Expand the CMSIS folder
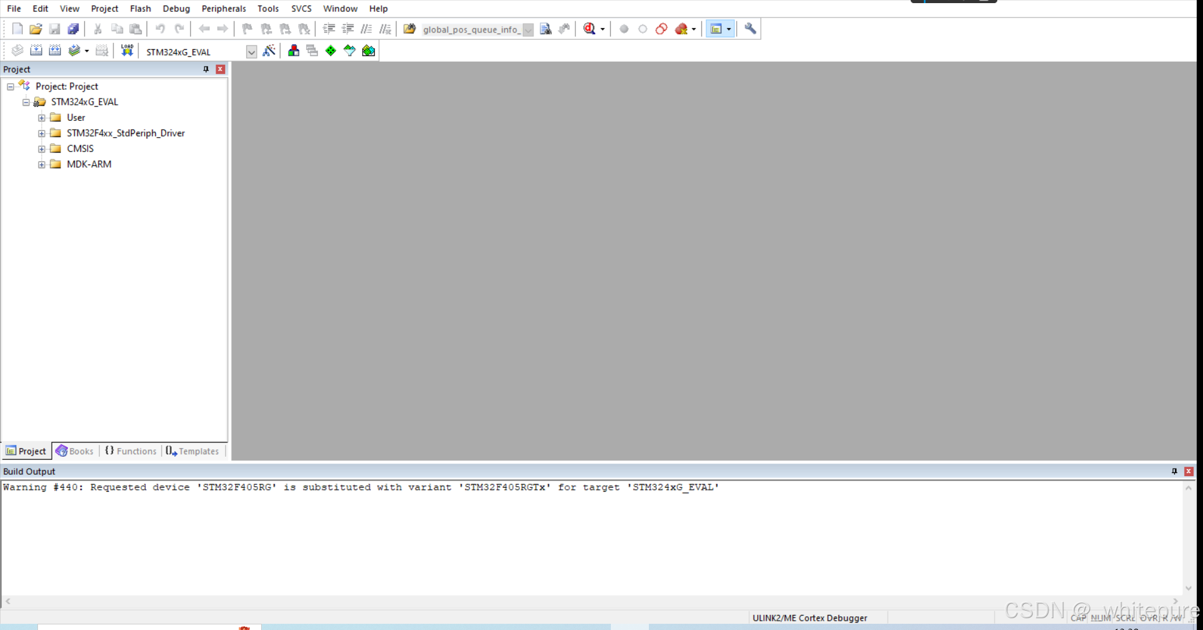Viewport: 1203px width, 630px height. [42, 149]
